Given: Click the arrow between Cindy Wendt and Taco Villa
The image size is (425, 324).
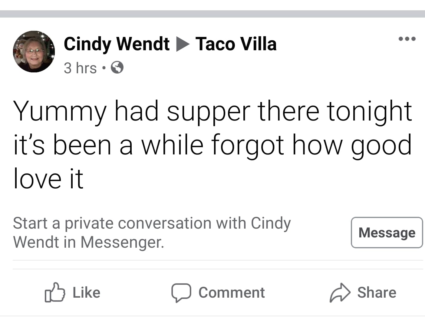Looking at the screenshot, I should [183, 44].
